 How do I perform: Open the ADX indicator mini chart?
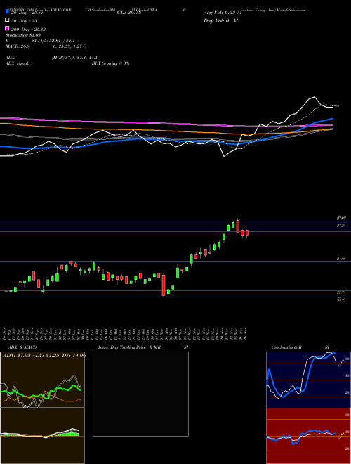tap(42, 380)
